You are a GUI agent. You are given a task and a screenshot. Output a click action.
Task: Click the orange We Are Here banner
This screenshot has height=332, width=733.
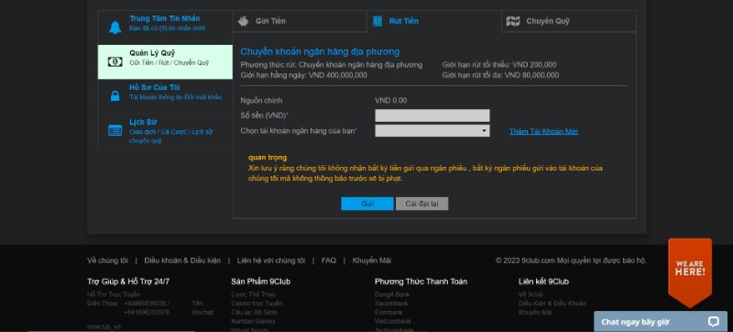click(x=690, y=272)
